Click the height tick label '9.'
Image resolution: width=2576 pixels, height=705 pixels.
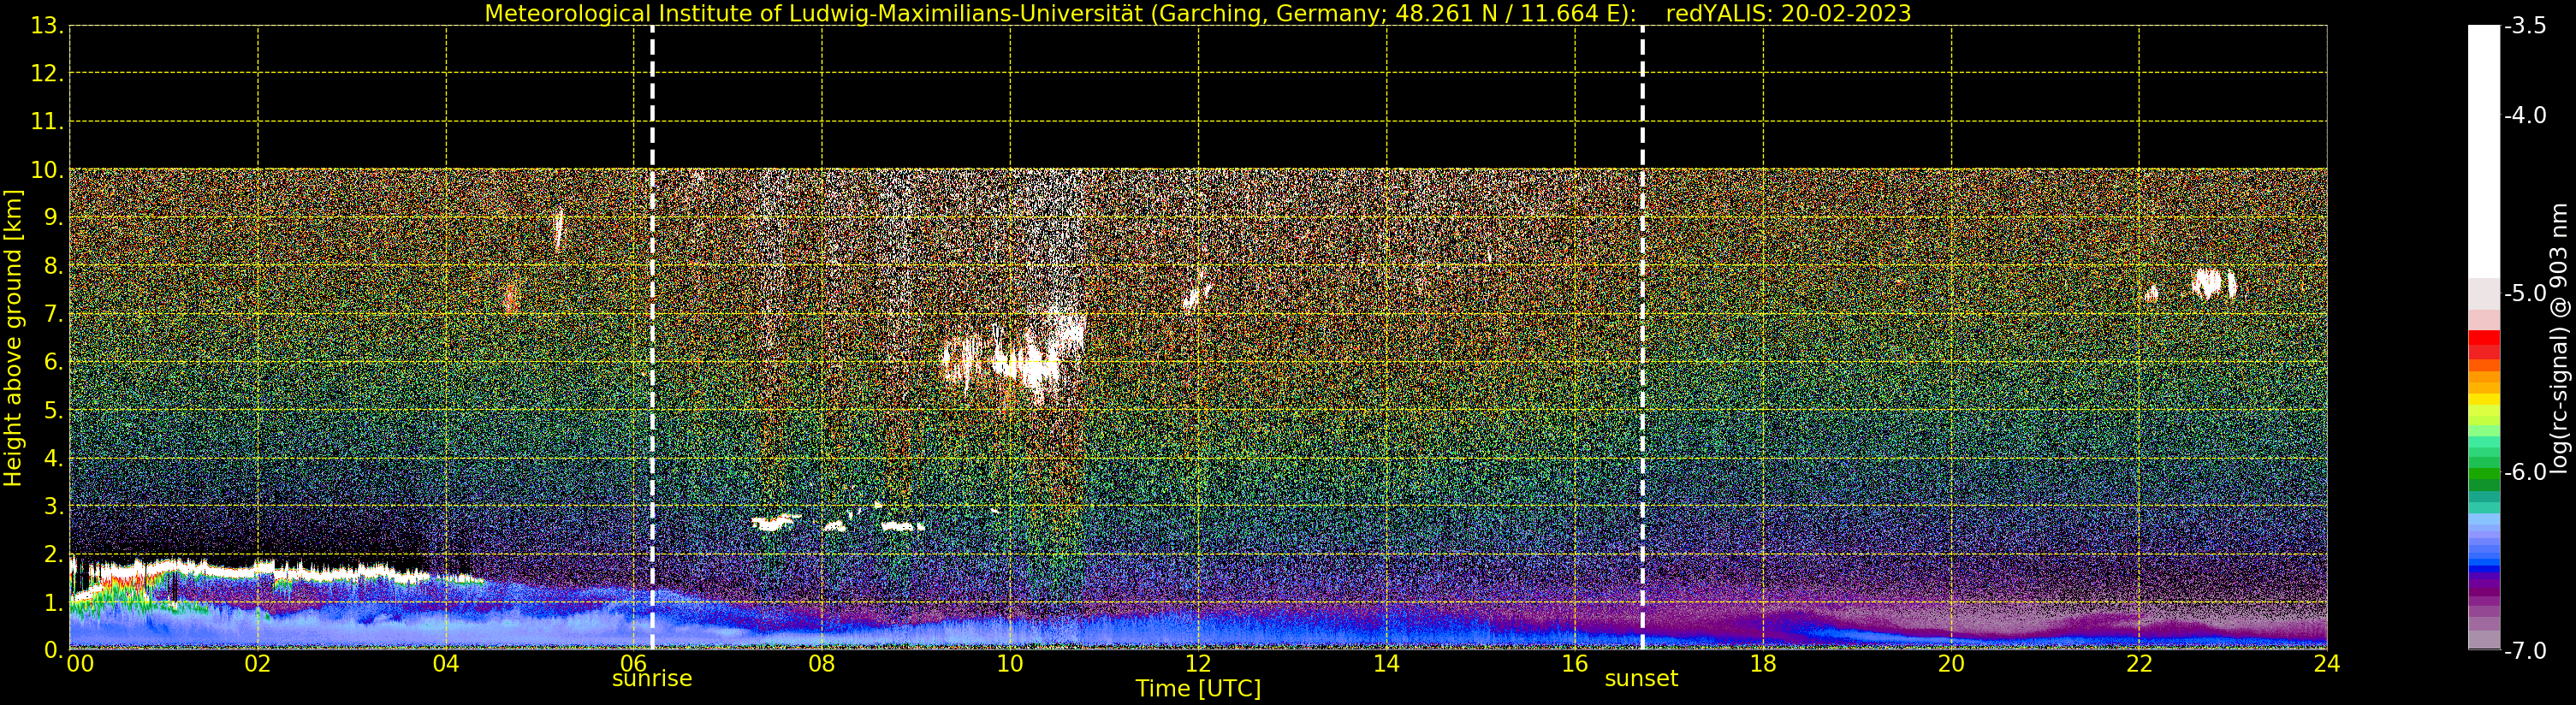[53, 218]
